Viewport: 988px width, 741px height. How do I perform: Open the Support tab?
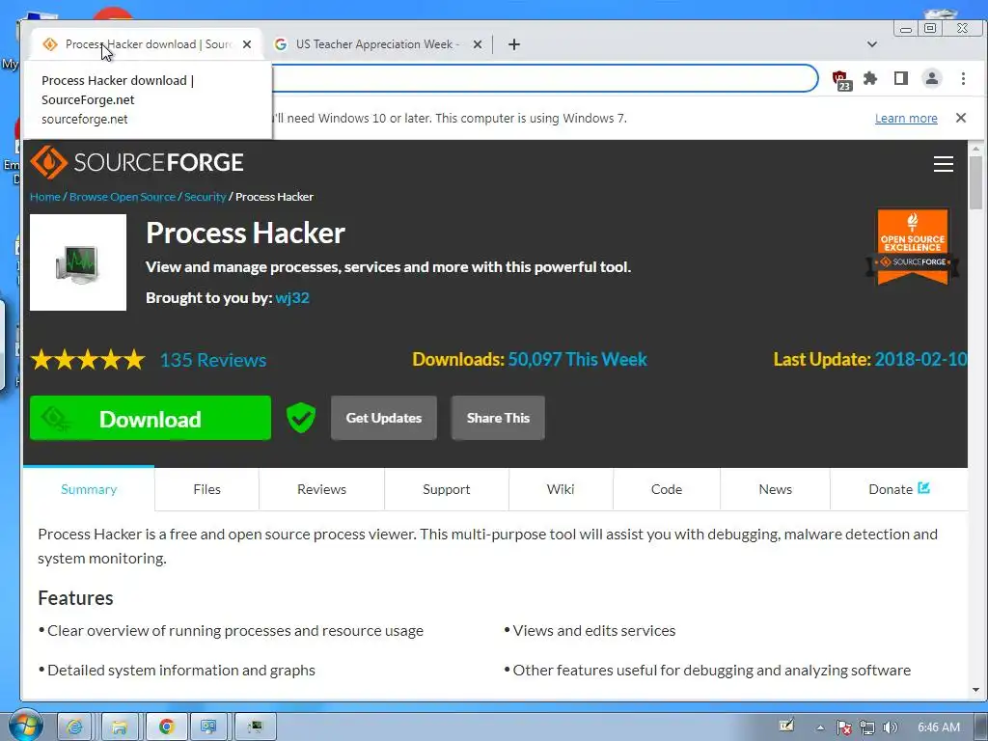[446, 489]
